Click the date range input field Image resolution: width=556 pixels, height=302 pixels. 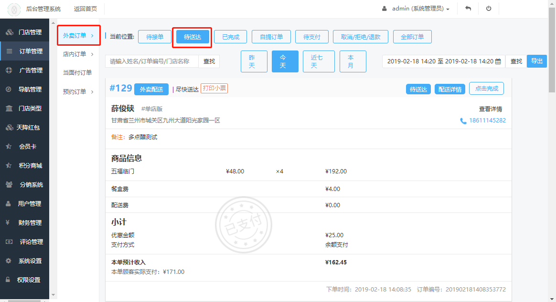pyautogui.click(x=444, y=61)
